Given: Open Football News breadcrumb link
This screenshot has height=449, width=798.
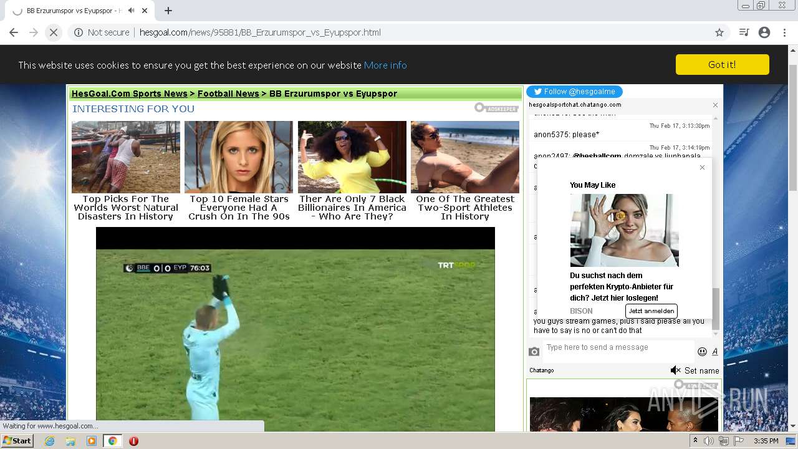Looking at the screenshot, I should 228,94.
